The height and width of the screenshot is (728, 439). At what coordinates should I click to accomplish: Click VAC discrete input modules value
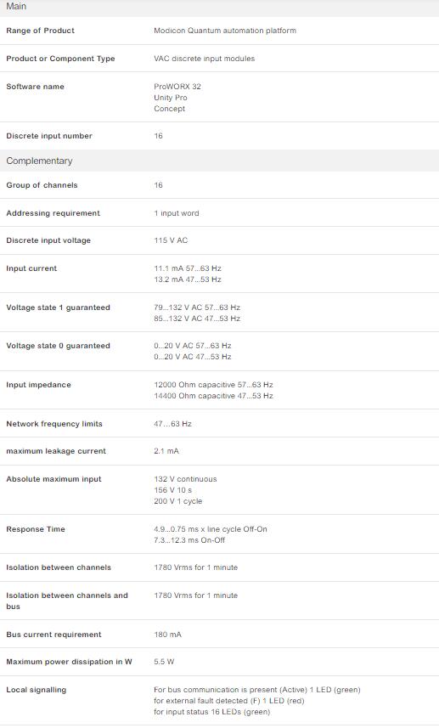tap(204, 59)
